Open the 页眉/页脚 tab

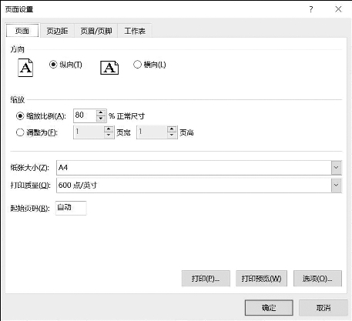click(x=96, y=31)
